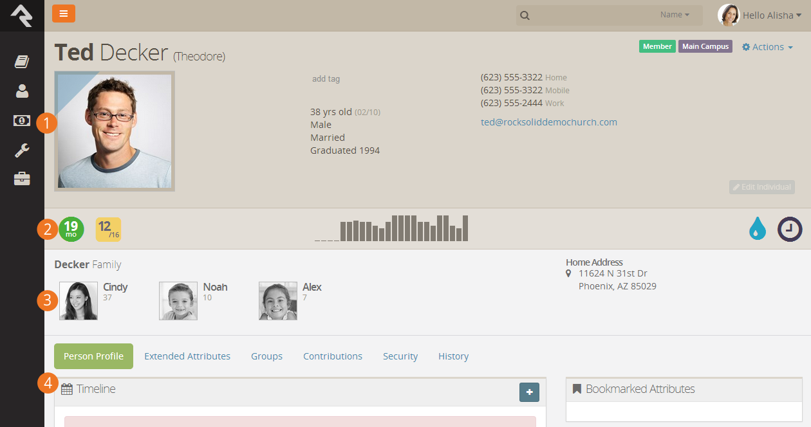Expand the Actions dropdown

pyautogui.click(x=767, y=47)
